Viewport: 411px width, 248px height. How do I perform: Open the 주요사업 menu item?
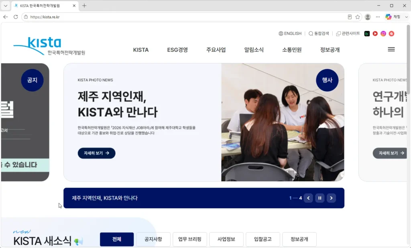coord(216,50)
